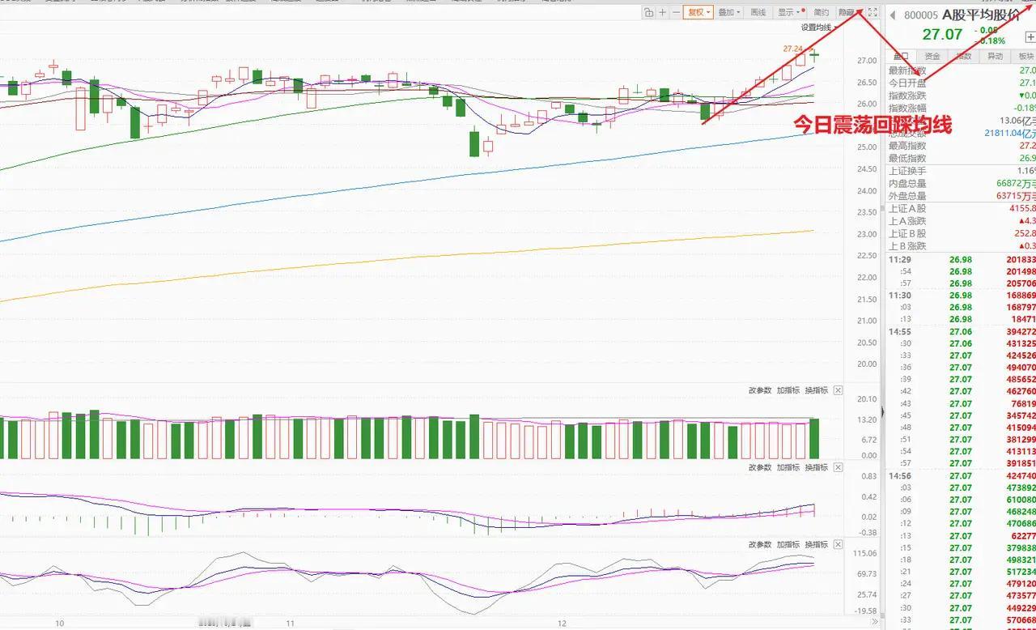Screen dimensions: 1036x630
Task: Select the 异动 tab
Action: pos(995,56)
